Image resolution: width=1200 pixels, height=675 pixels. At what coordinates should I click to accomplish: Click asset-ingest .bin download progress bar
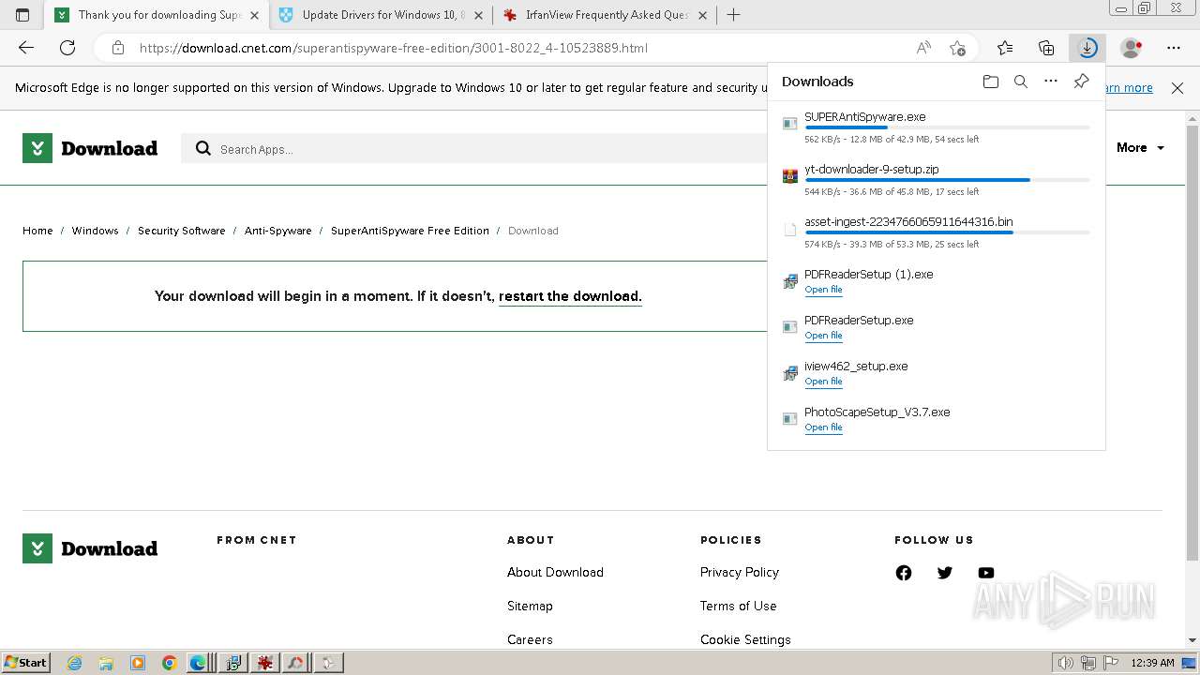pos(947,232)
